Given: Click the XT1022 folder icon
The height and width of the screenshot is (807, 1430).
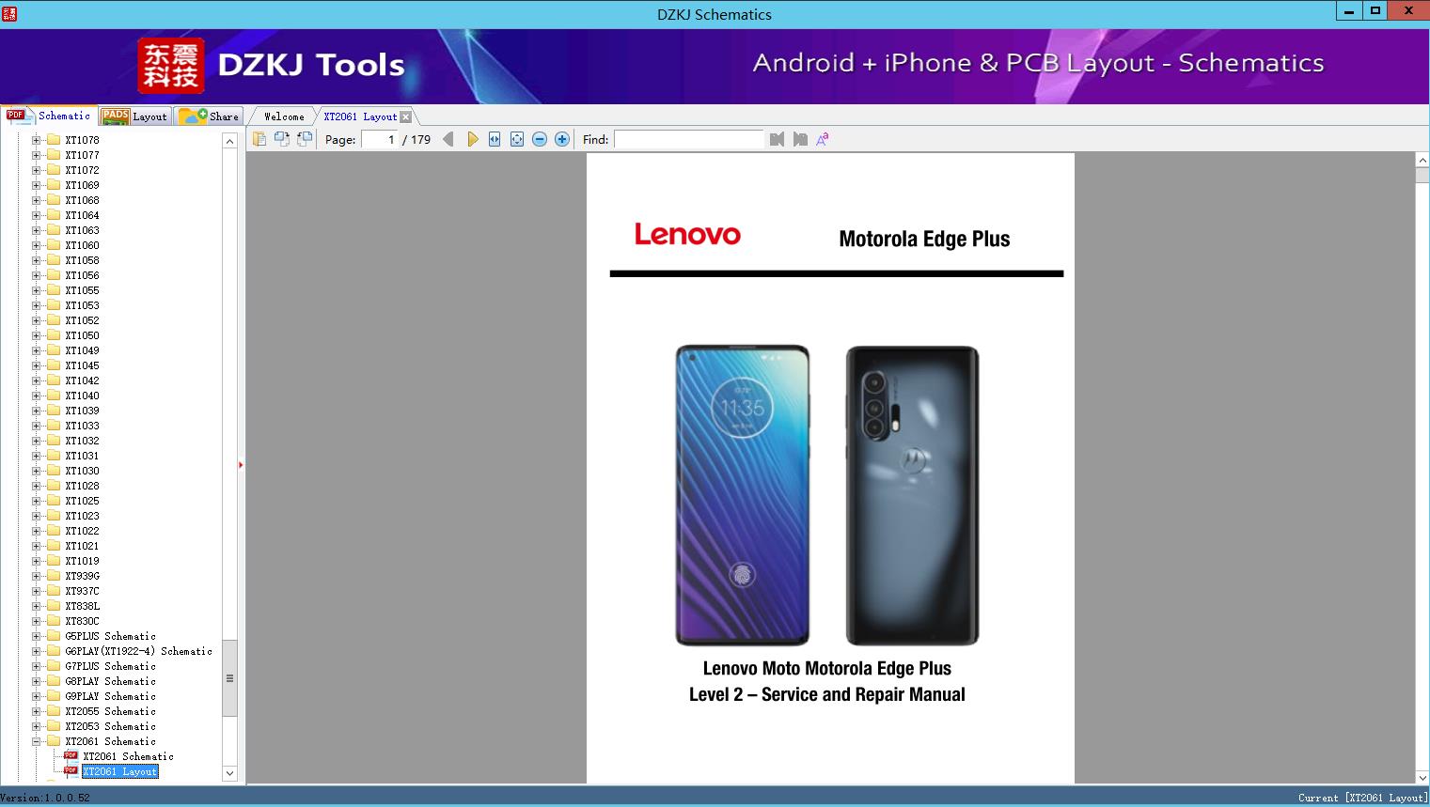Looking at the screenshot, I should [x=54, y=531].
